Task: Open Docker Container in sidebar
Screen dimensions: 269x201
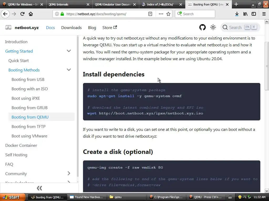Action: coord(21,145)
